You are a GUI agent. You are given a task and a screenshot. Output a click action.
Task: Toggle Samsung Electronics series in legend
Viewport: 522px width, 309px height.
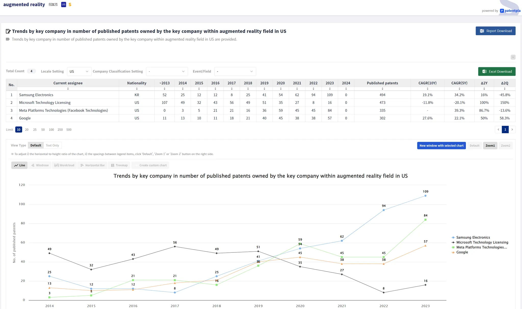point(473,237)
